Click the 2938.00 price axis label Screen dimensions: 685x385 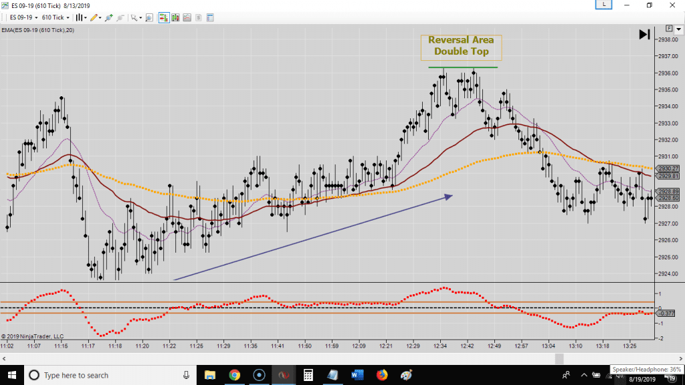668,39
